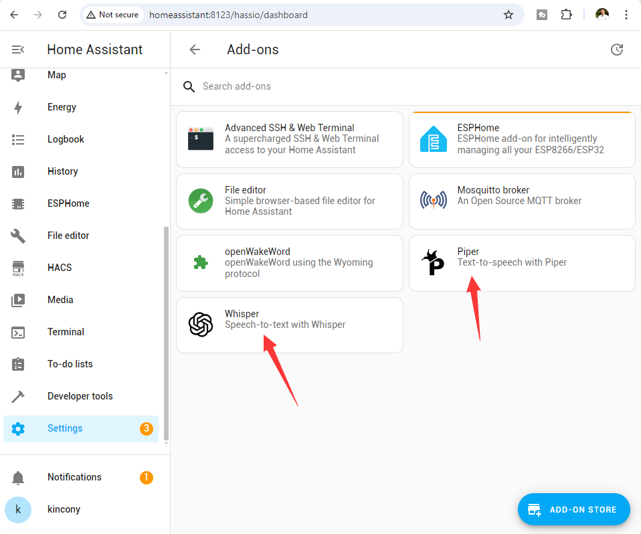
Task: Click the Whisper add-on logo
Action: [x=200, y=325]
